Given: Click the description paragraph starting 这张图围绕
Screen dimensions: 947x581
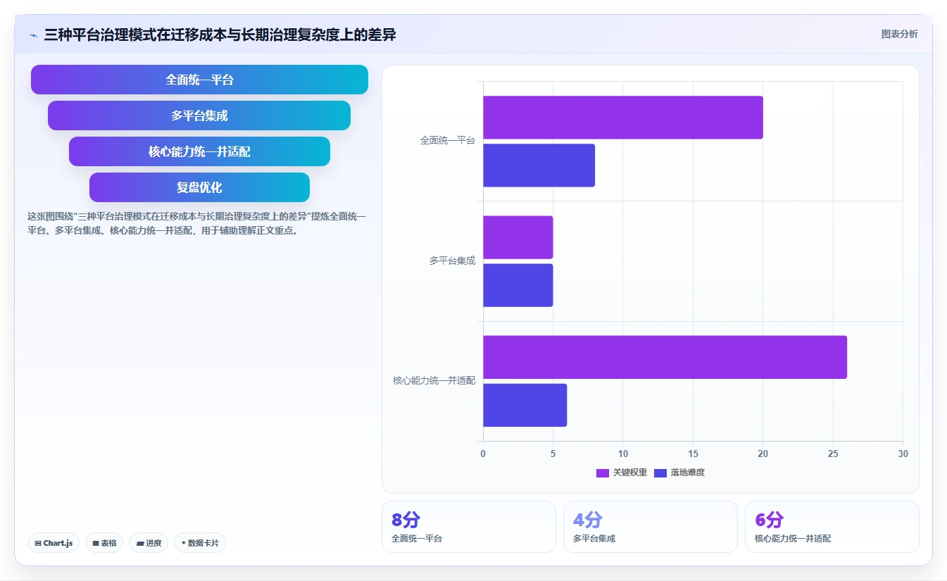Looking at the screenshot, I should [196, 223].
